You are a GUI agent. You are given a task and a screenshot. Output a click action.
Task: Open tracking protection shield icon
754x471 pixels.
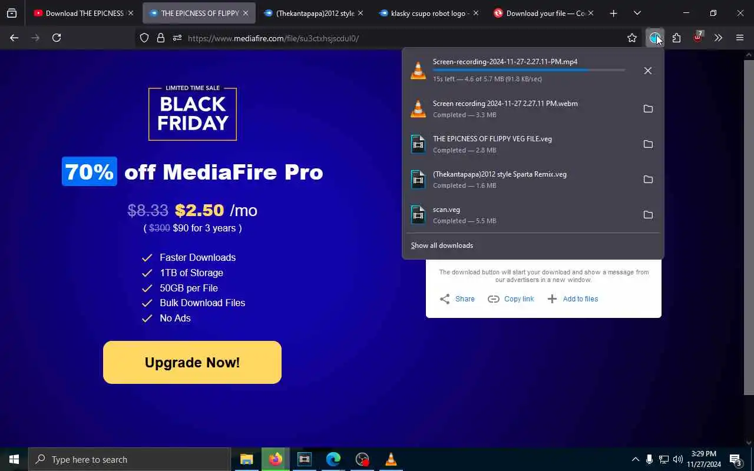(x=144, y=38)
